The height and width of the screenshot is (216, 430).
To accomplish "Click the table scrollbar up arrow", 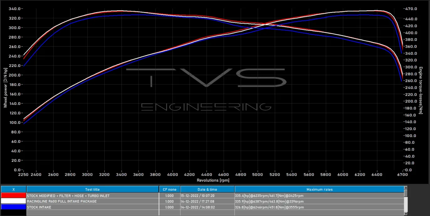I will 406,188.
